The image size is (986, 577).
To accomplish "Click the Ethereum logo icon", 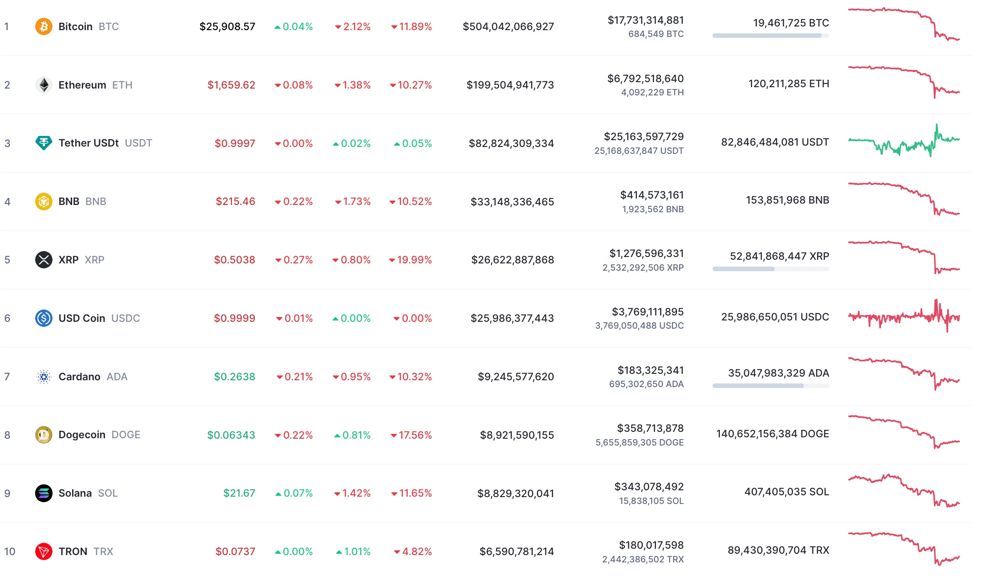I will point(43,84).
